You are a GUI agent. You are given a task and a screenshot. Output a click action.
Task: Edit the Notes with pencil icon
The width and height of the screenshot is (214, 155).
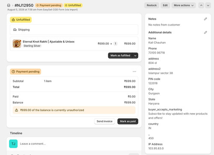[205, 19]
